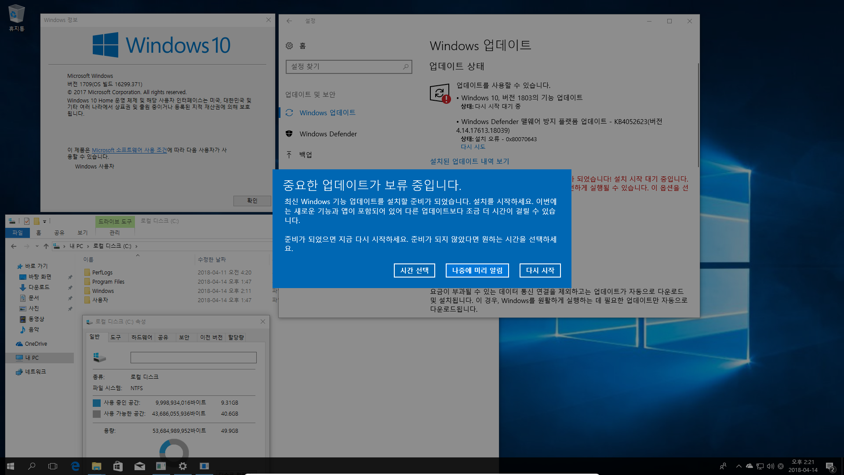Click the volume speaker icon in system tray
The width and height of the screenshot is (844, 475).
pyautogui.click(x=770, y=466)
